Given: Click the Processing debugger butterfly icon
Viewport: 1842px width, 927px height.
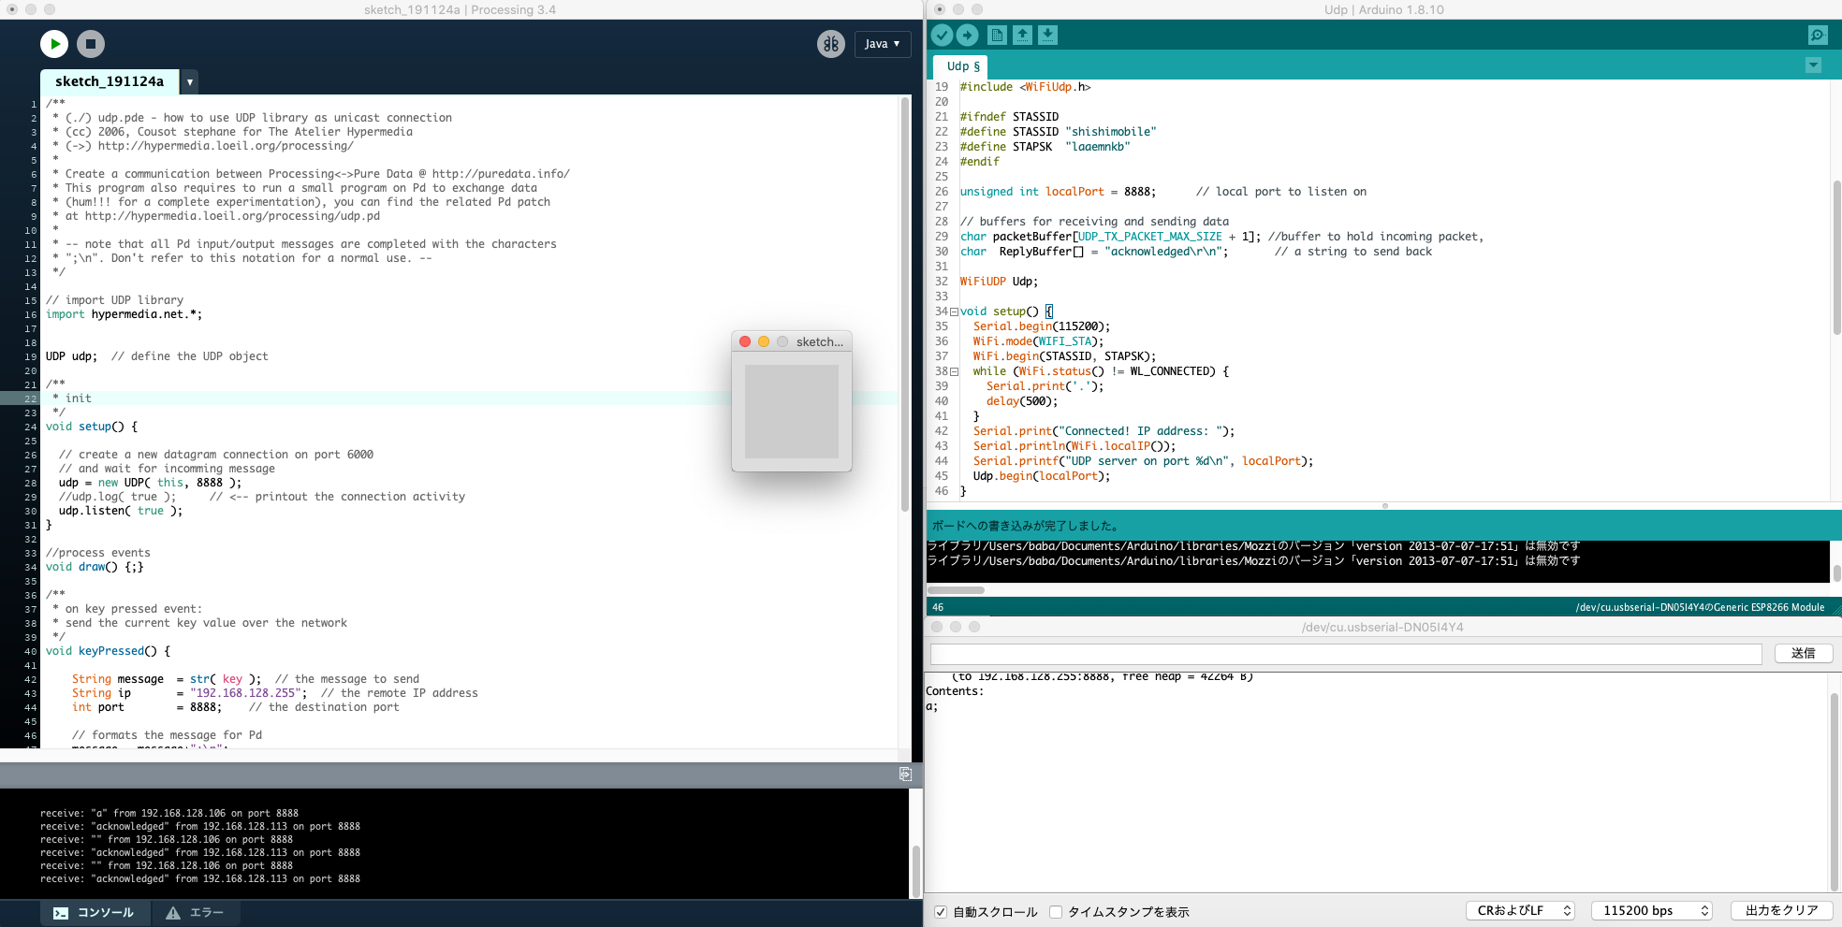Looking at the screenshot, I should pyautogui.click(x=830, y=44).
